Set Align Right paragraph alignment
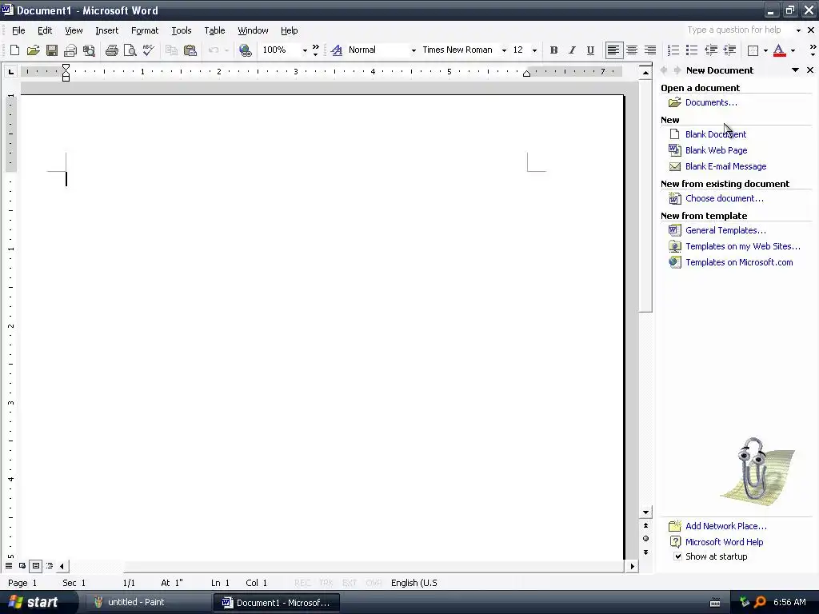Image resolution: width=819 pixels, height=614 pixels. pyautogui.click(x=650, y=50)
